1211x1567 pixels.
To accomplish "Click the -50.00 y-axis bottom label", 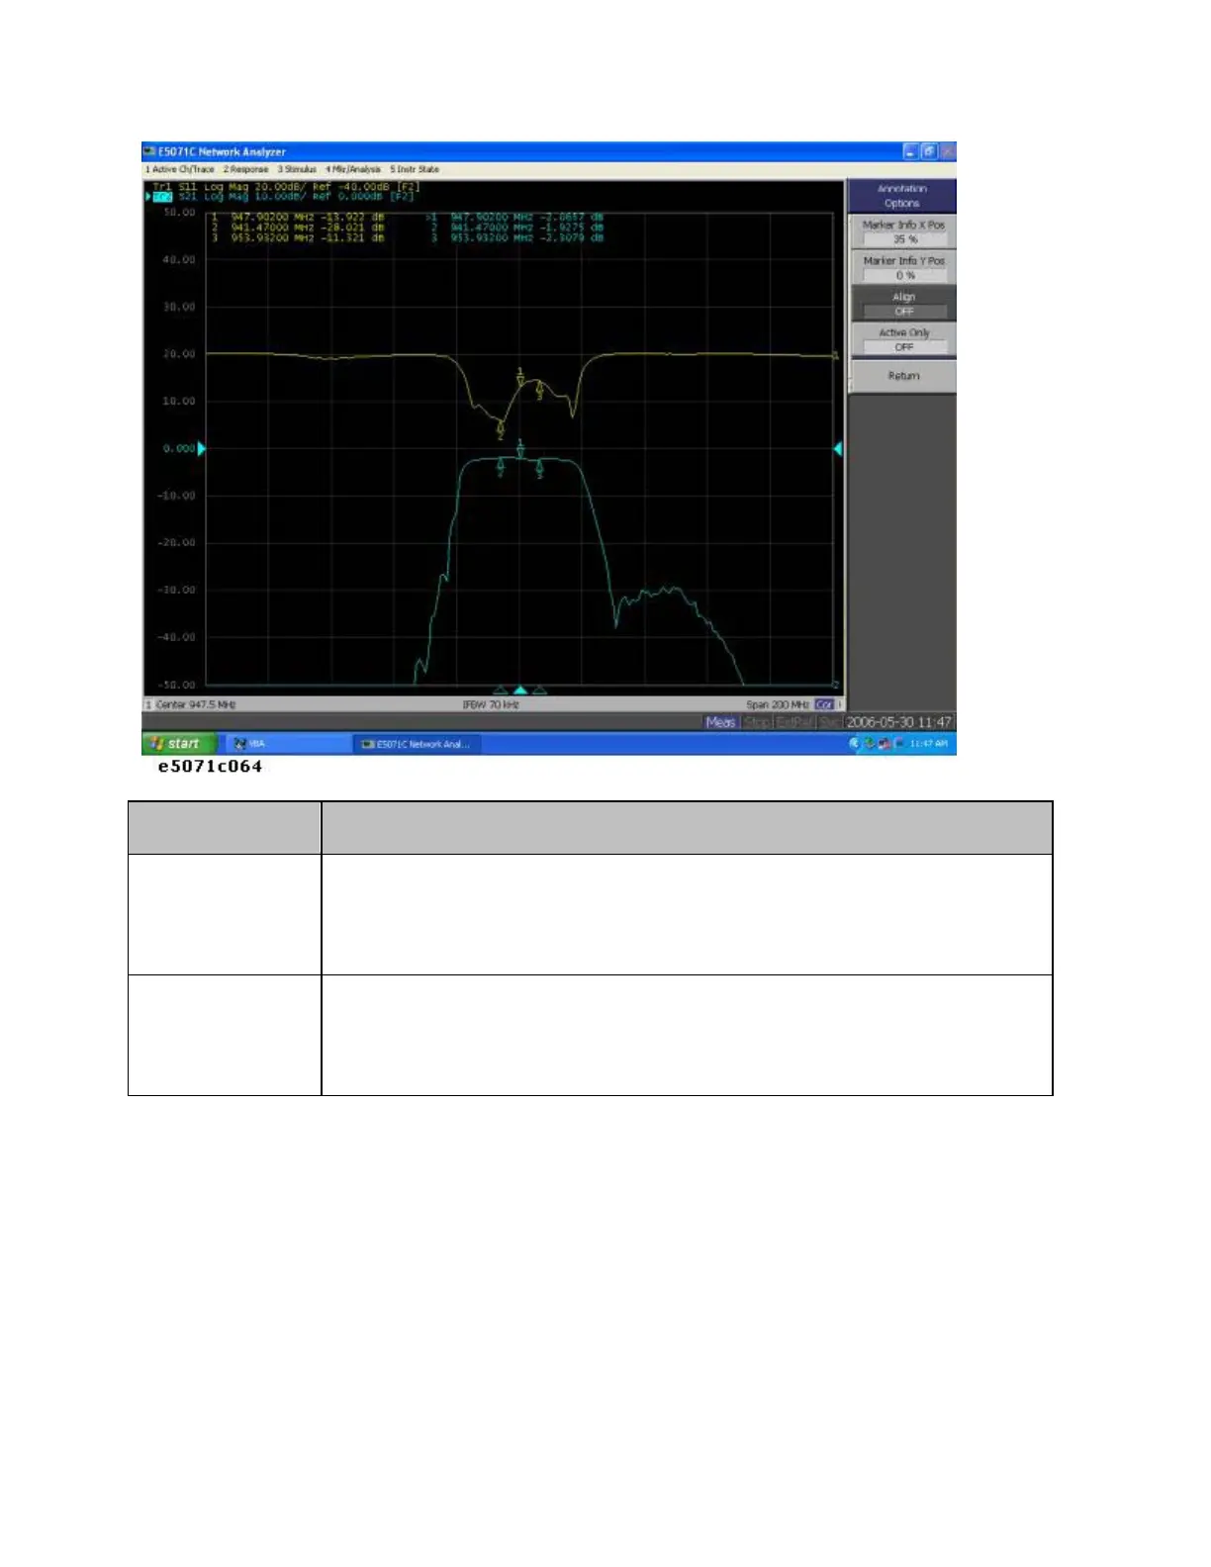I will coord(177,685).
